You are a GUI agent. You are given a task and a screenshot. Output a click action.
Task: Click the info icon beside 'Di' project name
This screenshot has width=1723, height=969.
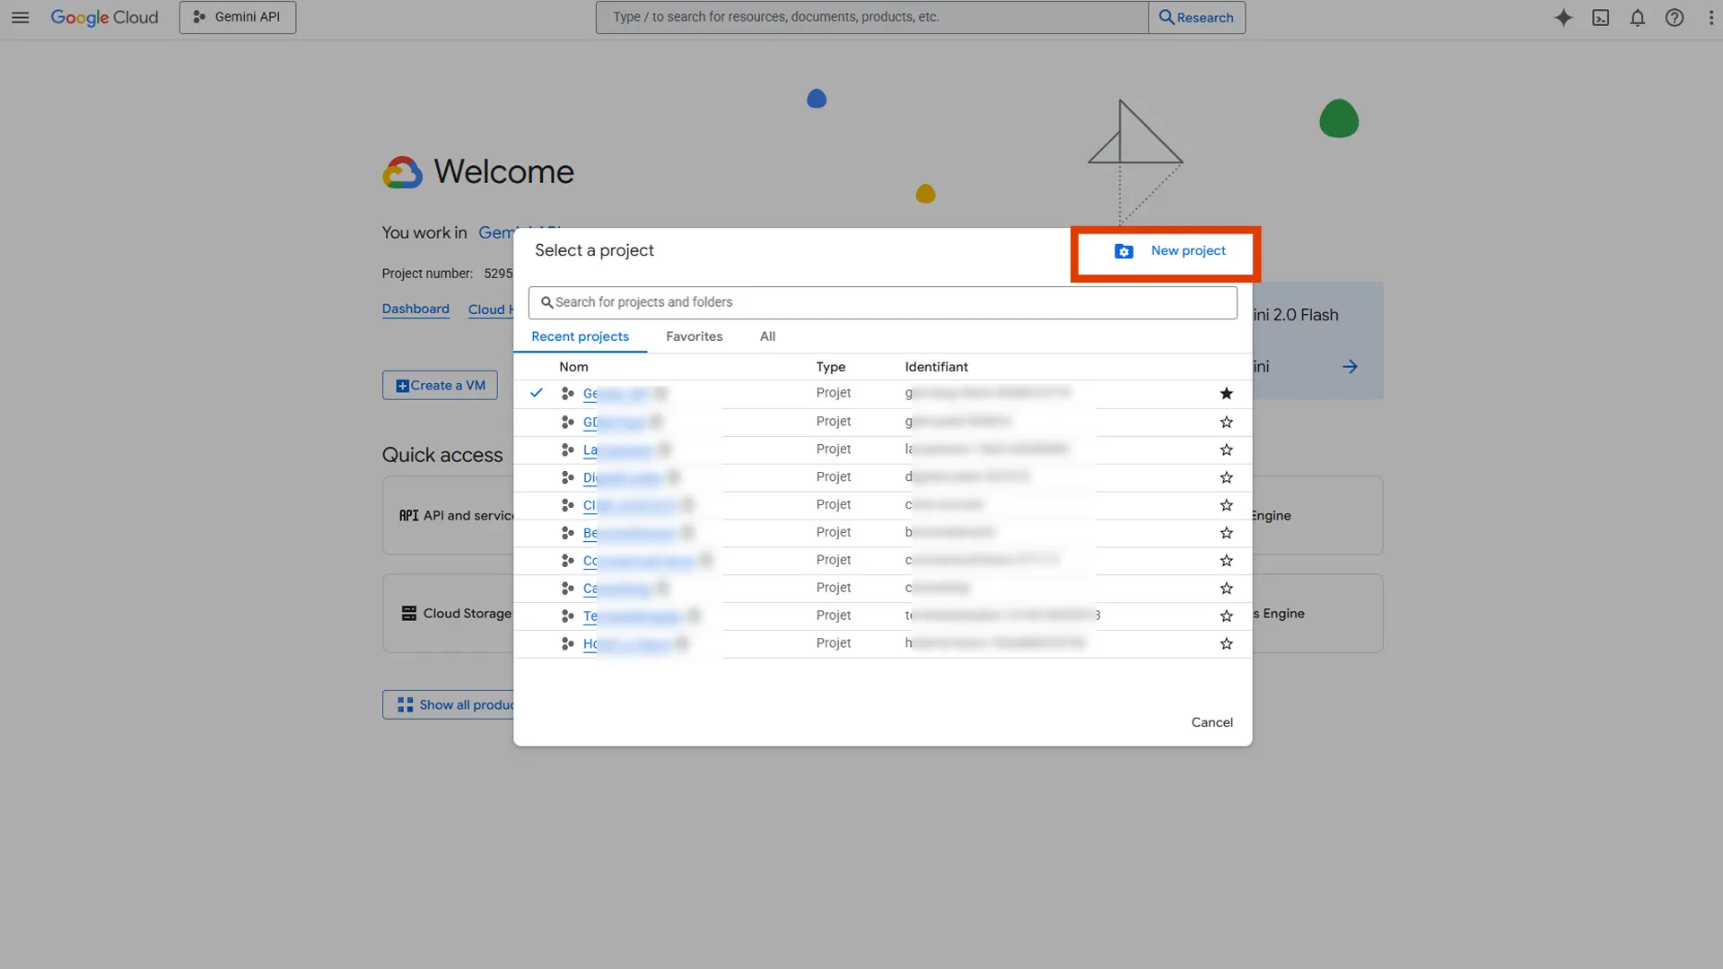673,477
